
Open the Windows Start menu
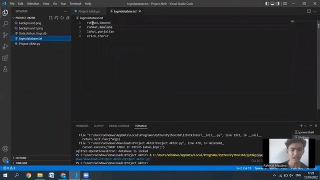[x=5, y=175]
